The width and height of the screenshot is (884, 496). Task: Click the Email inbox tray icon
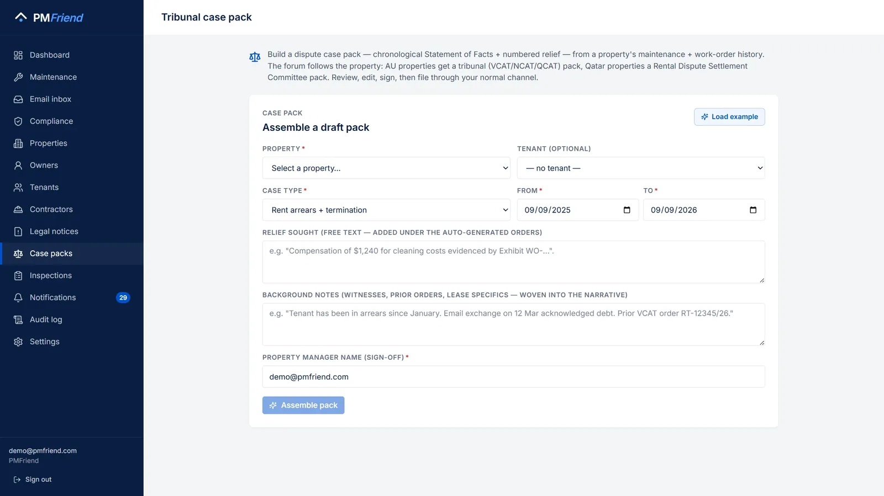[x=18, y=99]
